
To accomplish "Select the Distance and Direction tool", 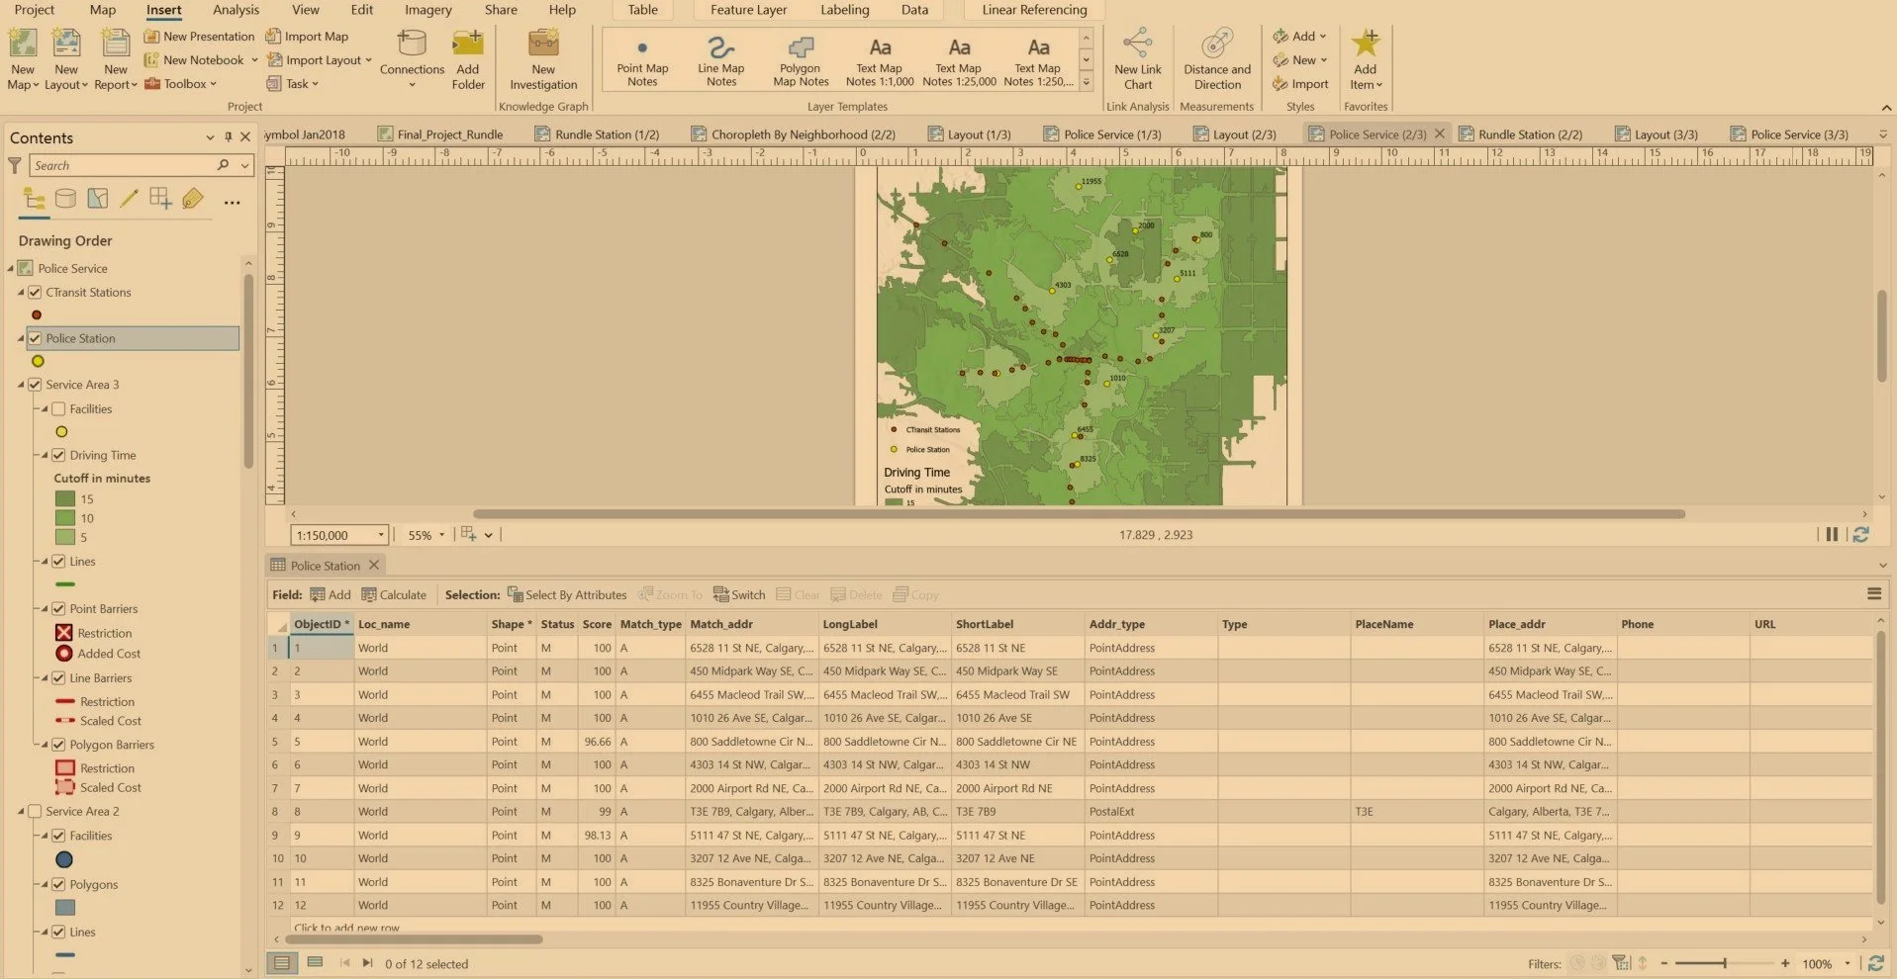I will [x=1216, y=59].
